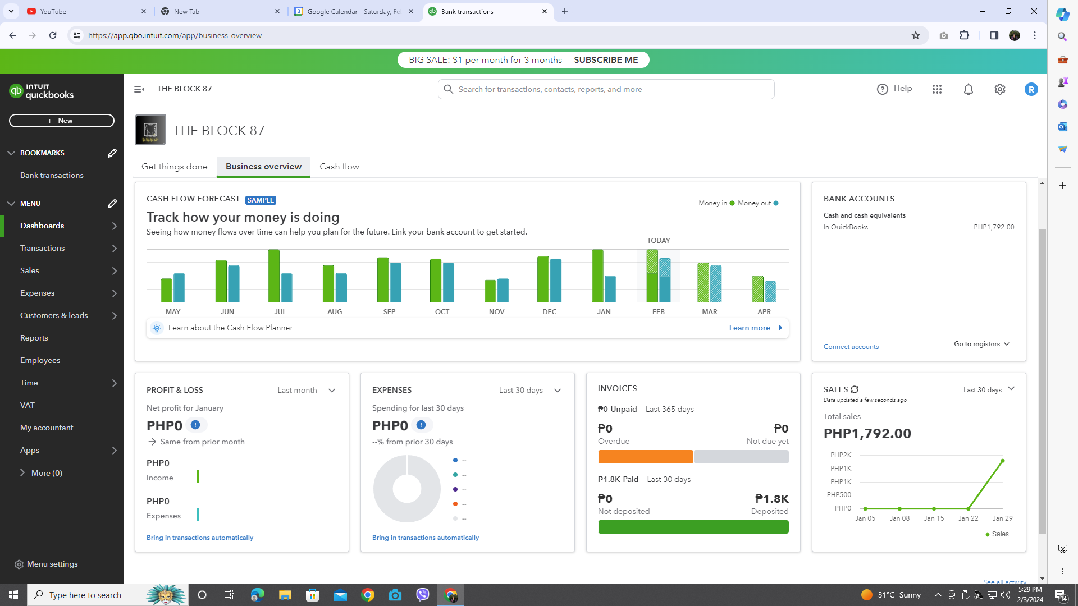Viewport: 1078px width, 606px height.
Task: Click SUBSCRIBE ME button
Action: tap(606, 60)
